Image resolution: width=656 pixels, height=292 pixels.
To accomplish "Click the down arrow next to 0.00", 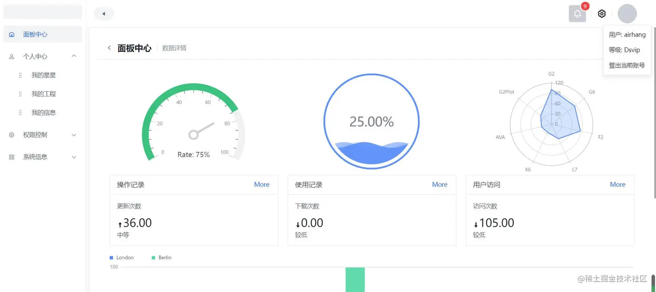I will 298,225.
